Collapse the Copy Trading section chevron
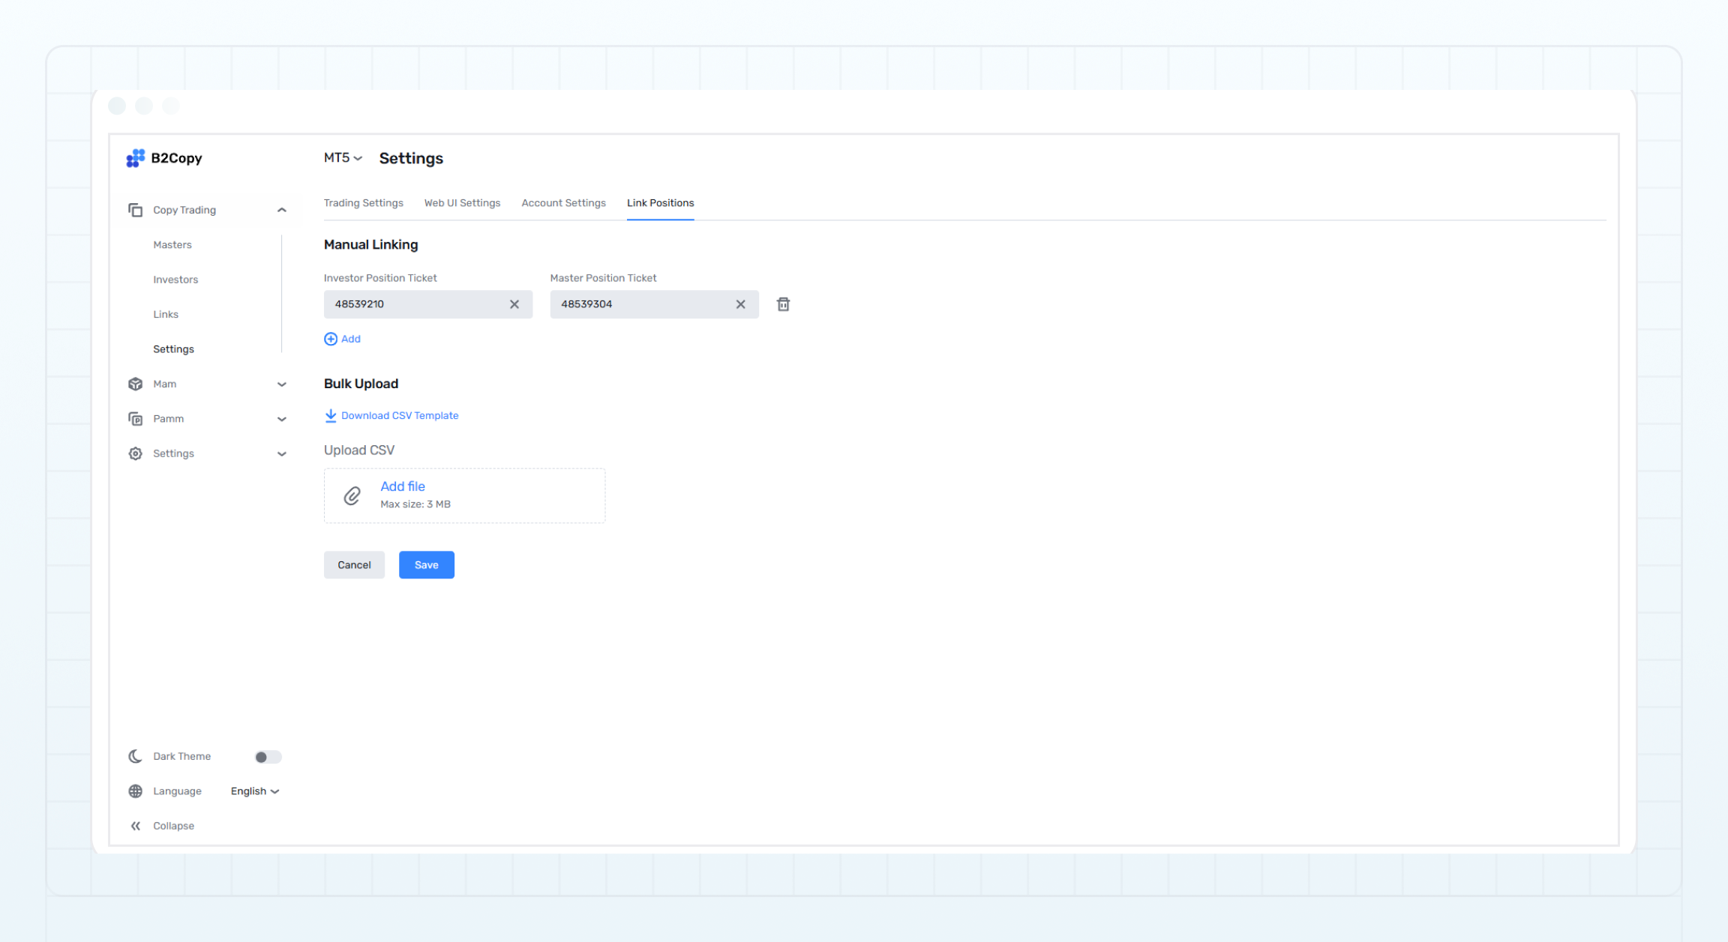This screenshot has height=942, width=1728. tap(282, 210)
